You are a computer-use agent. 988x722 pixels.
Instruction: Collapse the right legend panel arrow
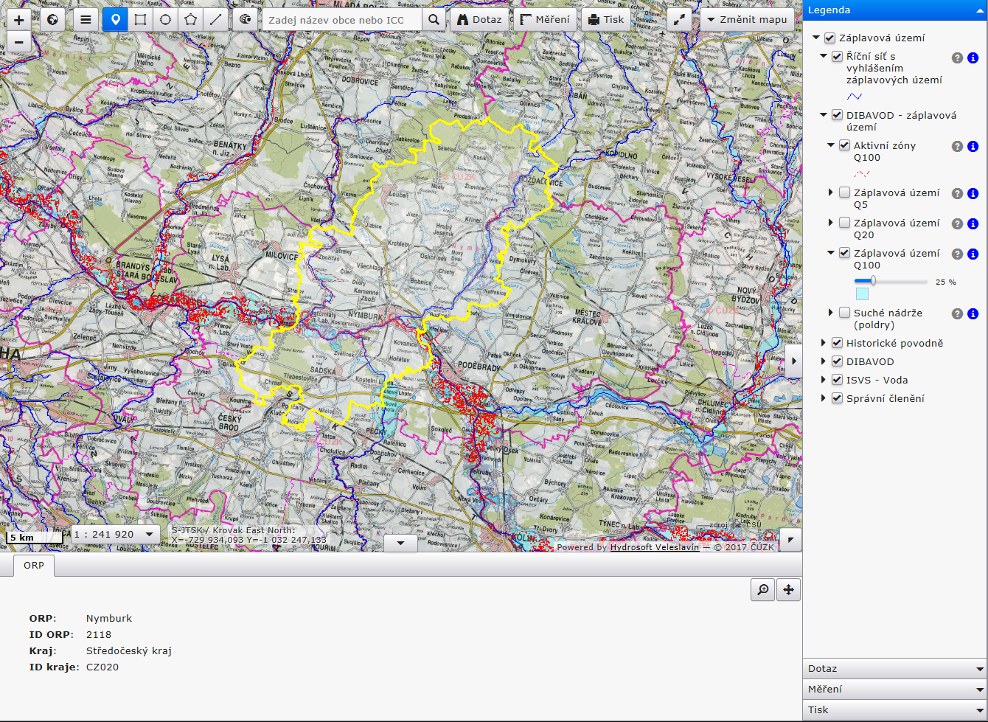(x=794, y=361)
